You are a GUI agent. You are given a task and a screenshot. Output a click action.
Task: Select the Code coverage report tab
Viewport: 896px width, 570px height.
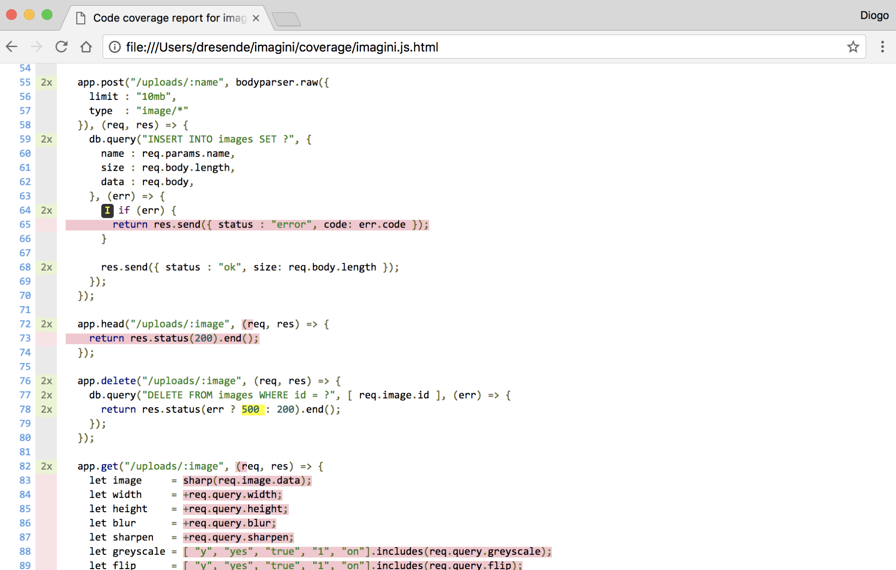pyautogui.click(x=169, y=18)
